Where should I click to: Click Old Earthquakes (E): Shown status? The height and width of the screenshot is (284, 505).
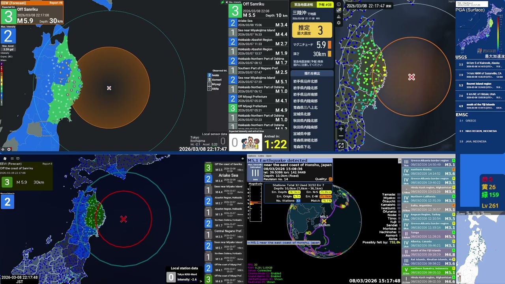[265, 279]
